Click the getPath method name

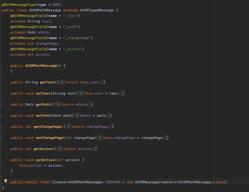point(43,104)
